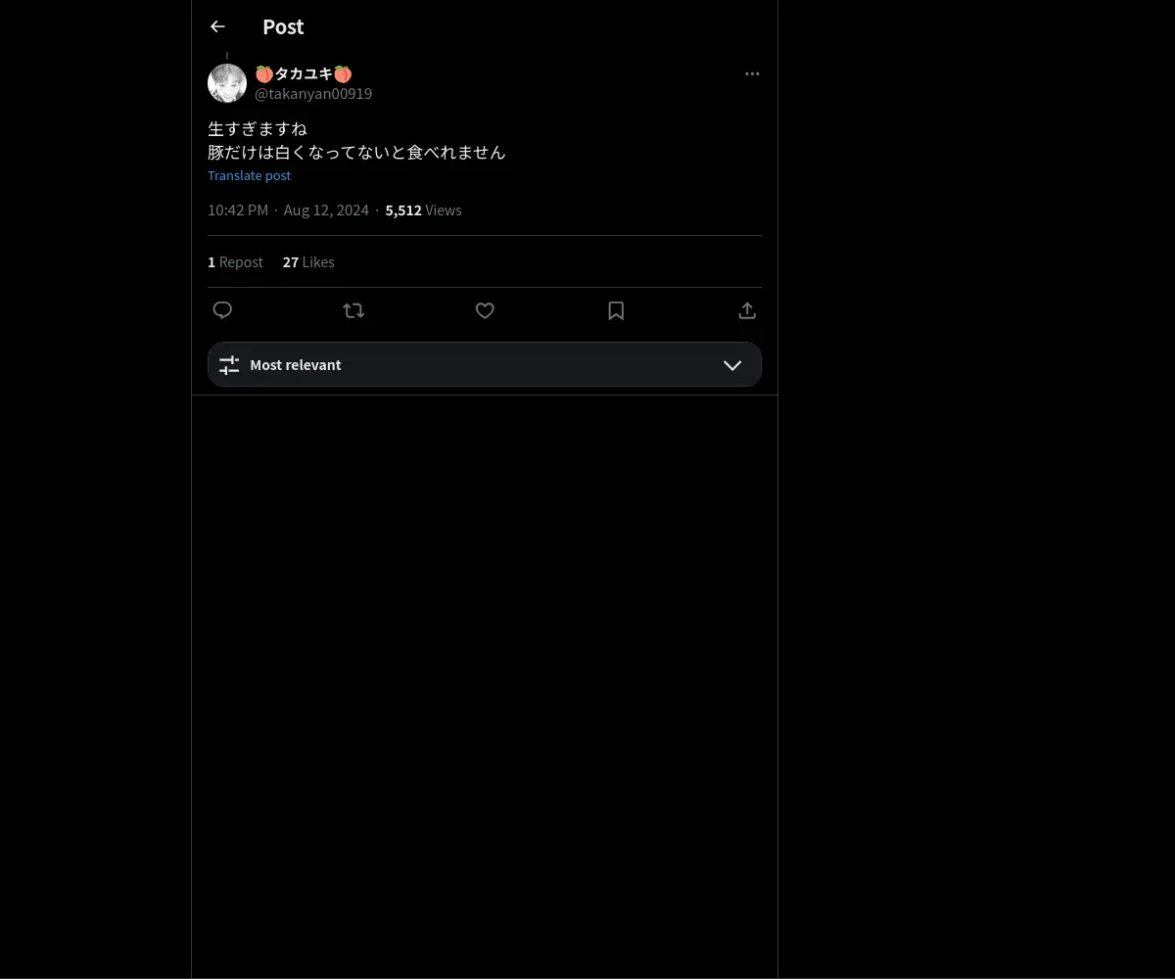Click the Japanese post text

pyautogui.click(x=356, y=140)
